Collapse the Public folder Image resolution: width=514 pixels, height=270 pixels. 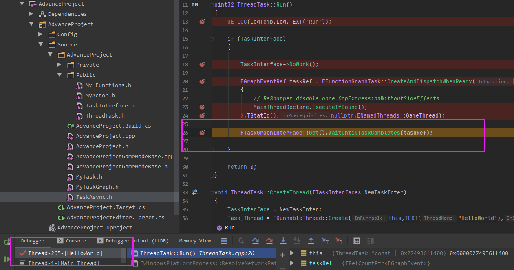click(x=60, y=75)
